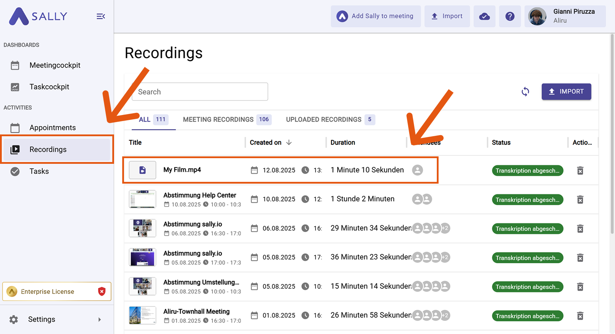The image size is (615, 334).
Task: Click Abstimmung Umstellung thumbnail
Action: tap(142, 286)
